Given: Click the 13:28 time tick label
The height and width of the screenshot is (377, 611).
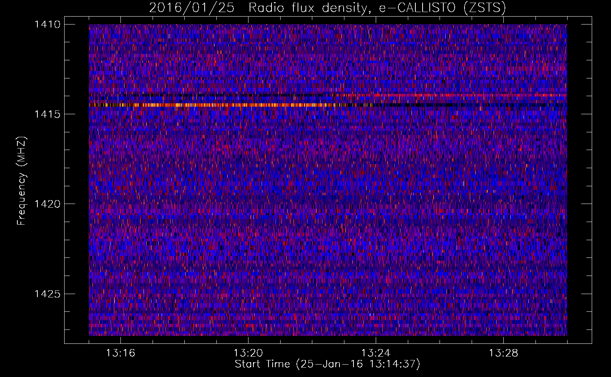Looking at the screenshot, I should [x=504, y=353].
